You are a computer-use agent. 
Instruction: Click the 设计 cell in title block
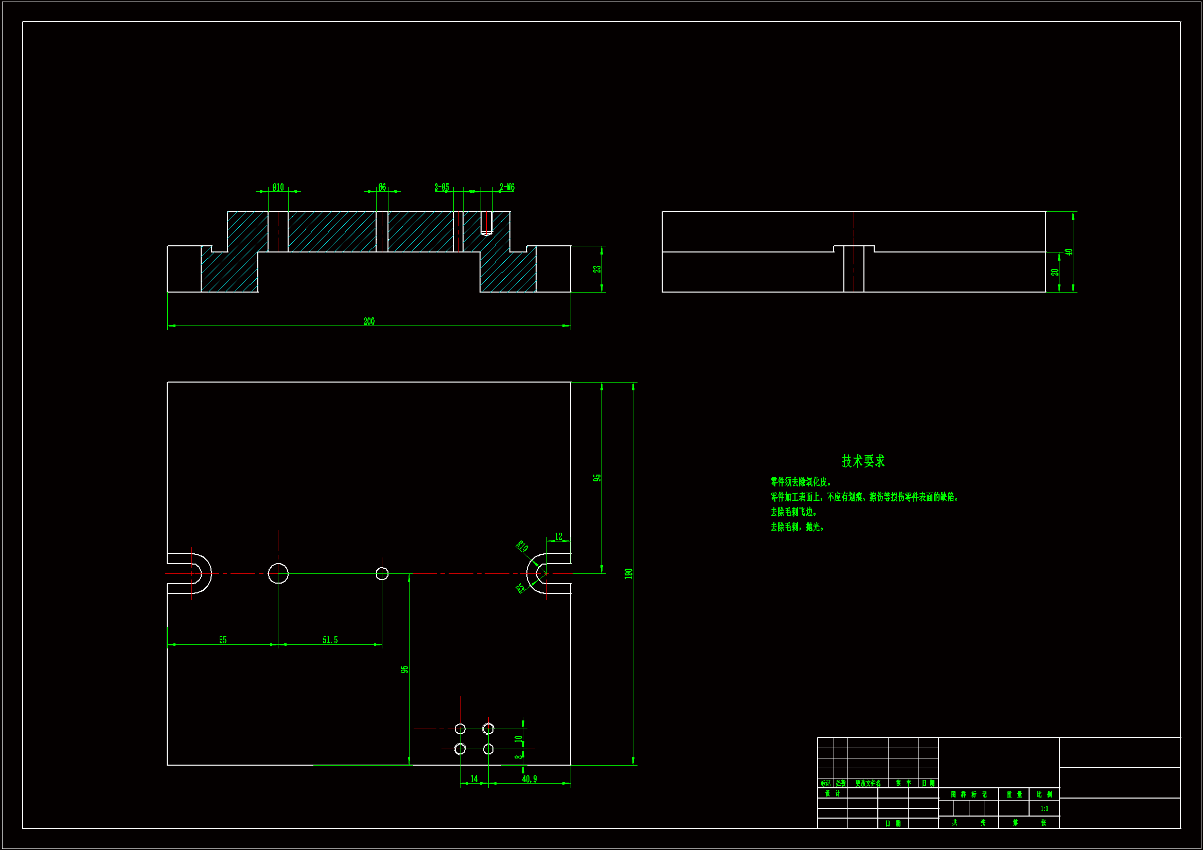[x=833, y=793]
